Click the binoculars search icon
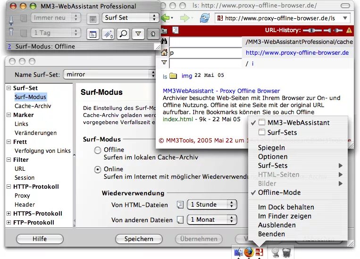 tap(164, 42)
